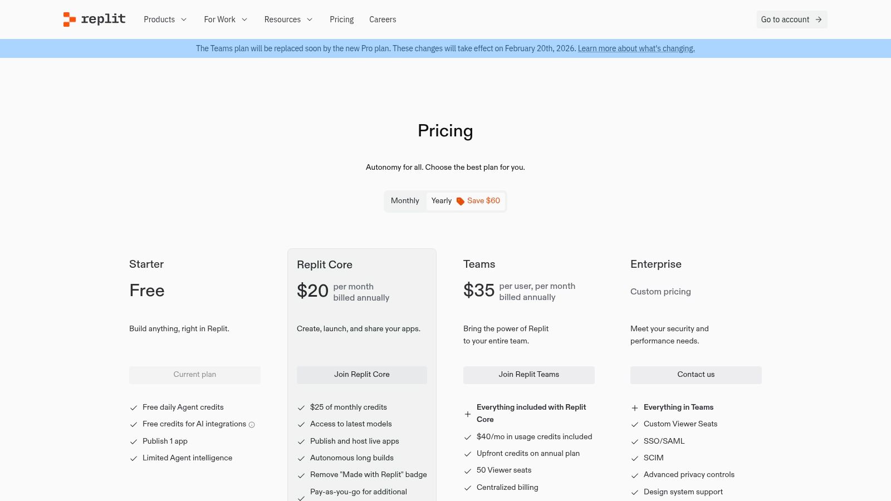Click the Contact us button
Screen dimensions: 891x501
[x=696, y=375]
